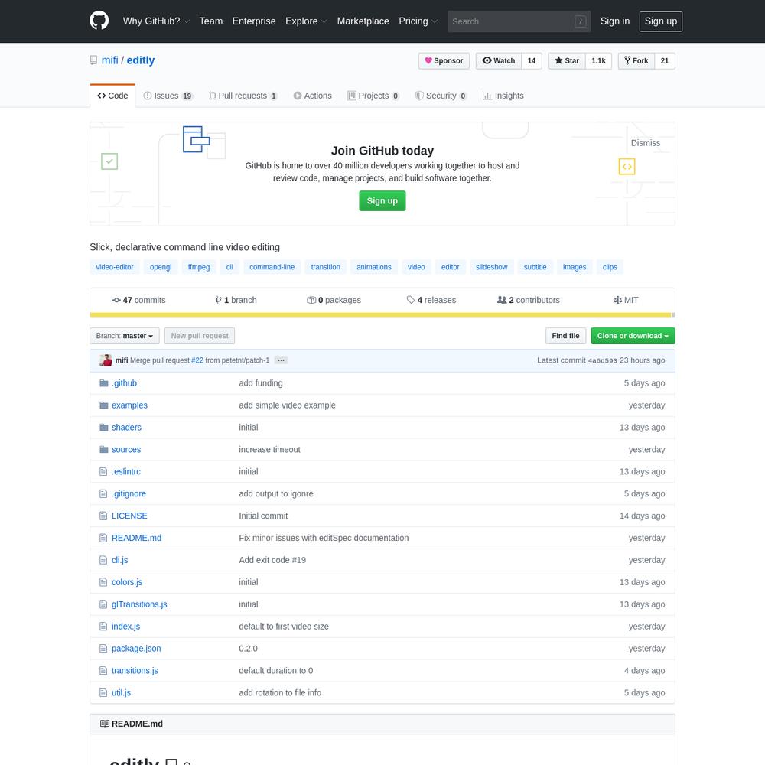This screenshot has height=765, width=765.
Task: View the 4 releases
Action: tap(431, 300)
